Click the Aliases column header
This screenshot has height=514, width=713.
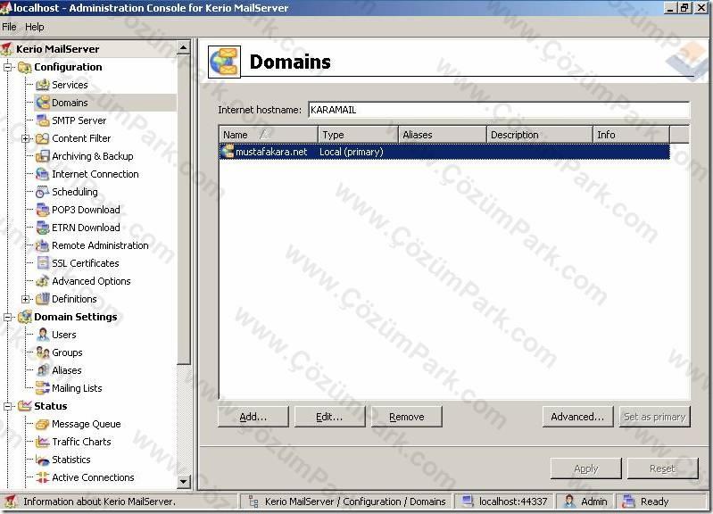coord(443,135)
